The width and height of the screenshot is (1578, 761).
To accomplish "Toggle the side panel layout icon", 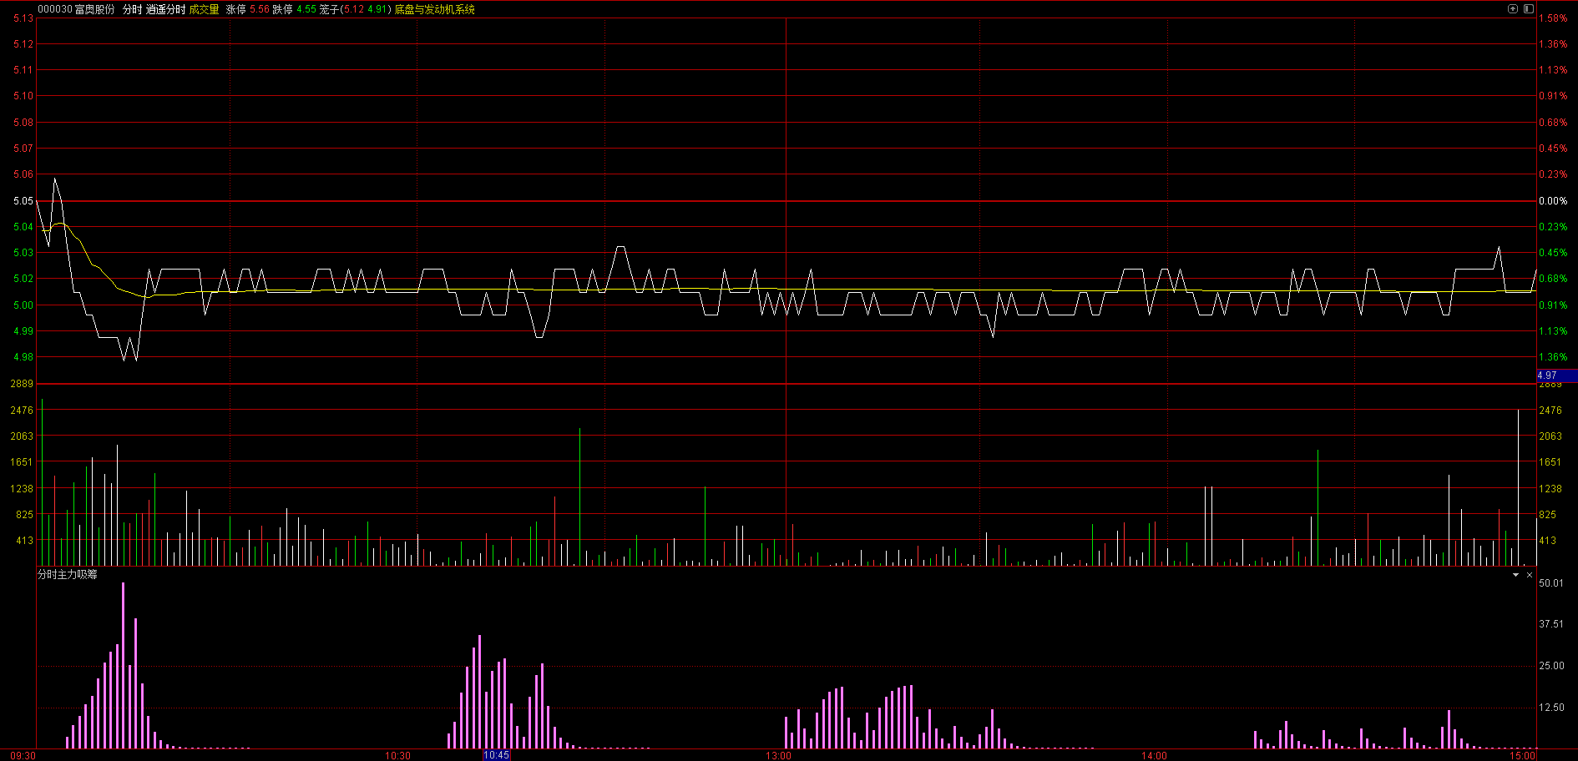I will pos(1528,8).
